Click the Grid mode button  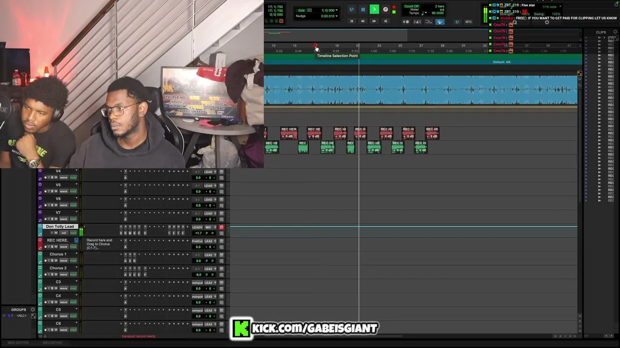302,10
